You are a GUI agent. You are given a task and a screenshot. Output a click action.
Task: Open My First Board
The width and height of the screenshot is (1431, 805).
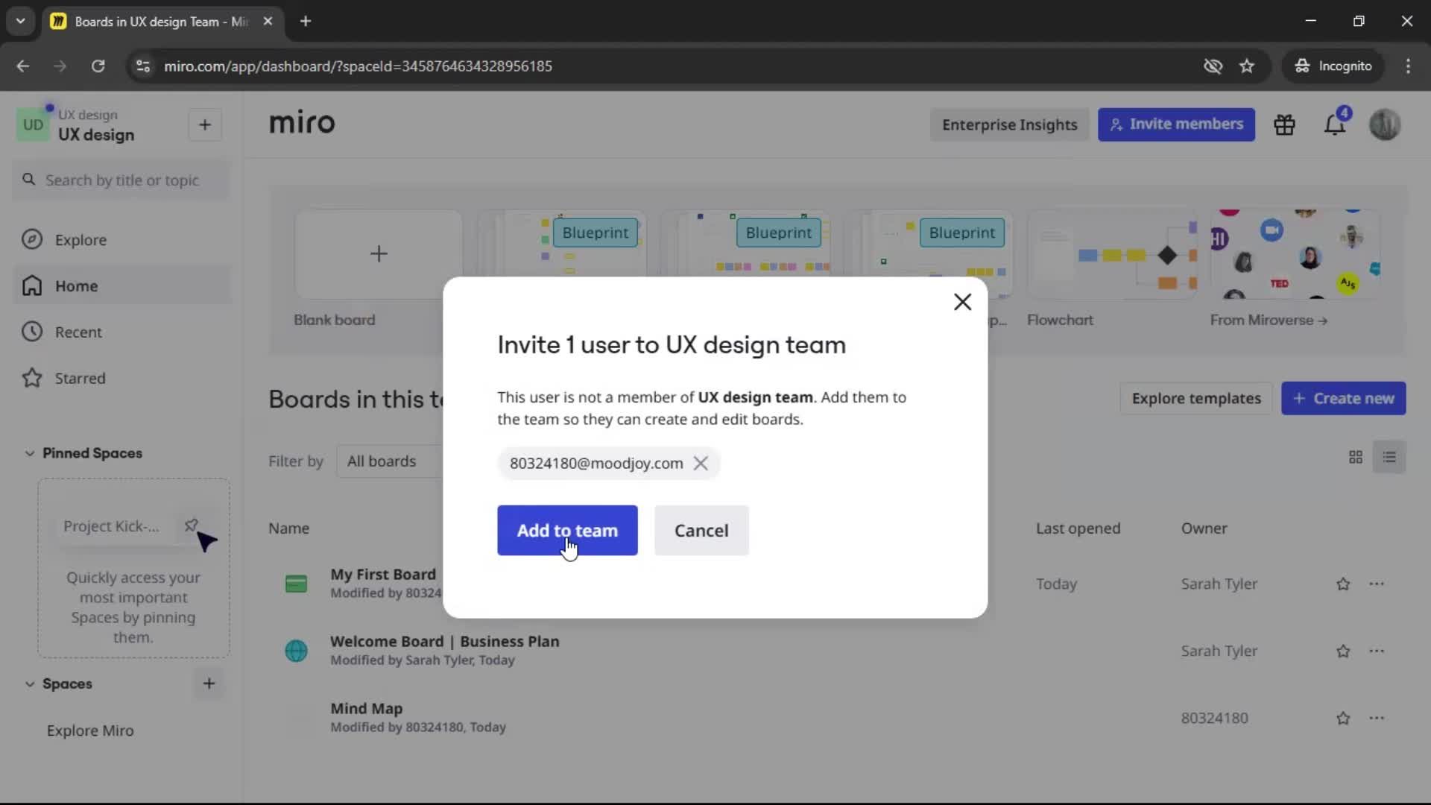click(383, 574)
